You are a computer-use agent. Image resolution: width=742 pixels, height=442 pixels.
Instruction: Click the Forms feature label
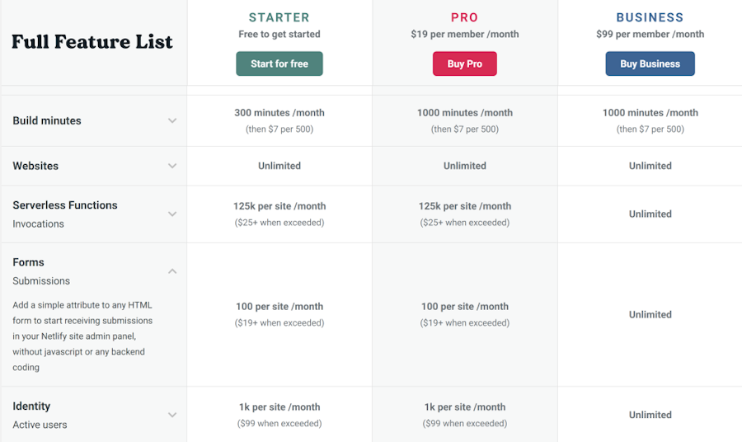(x=29, y=262)
